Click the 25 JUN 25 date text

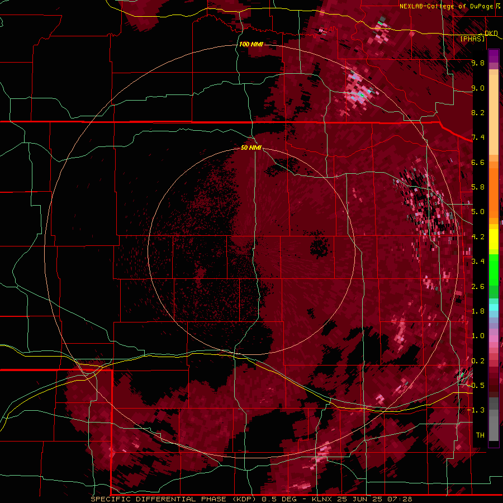click(360, 499)
